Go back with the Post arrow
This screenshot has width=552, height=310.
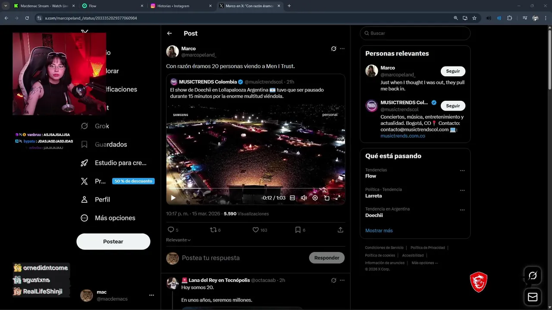click(169, 33)
